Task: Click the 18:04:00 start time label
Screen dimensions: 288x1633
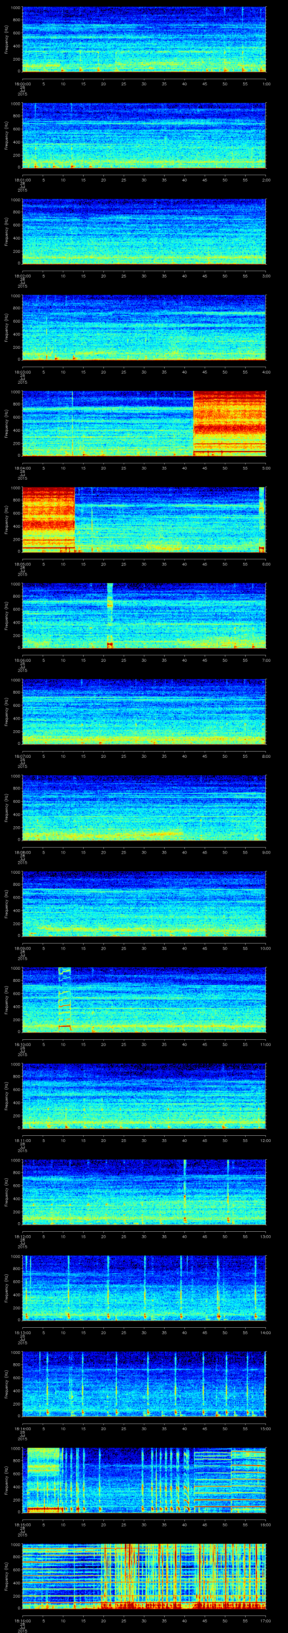Action: (x=23, y=468)
